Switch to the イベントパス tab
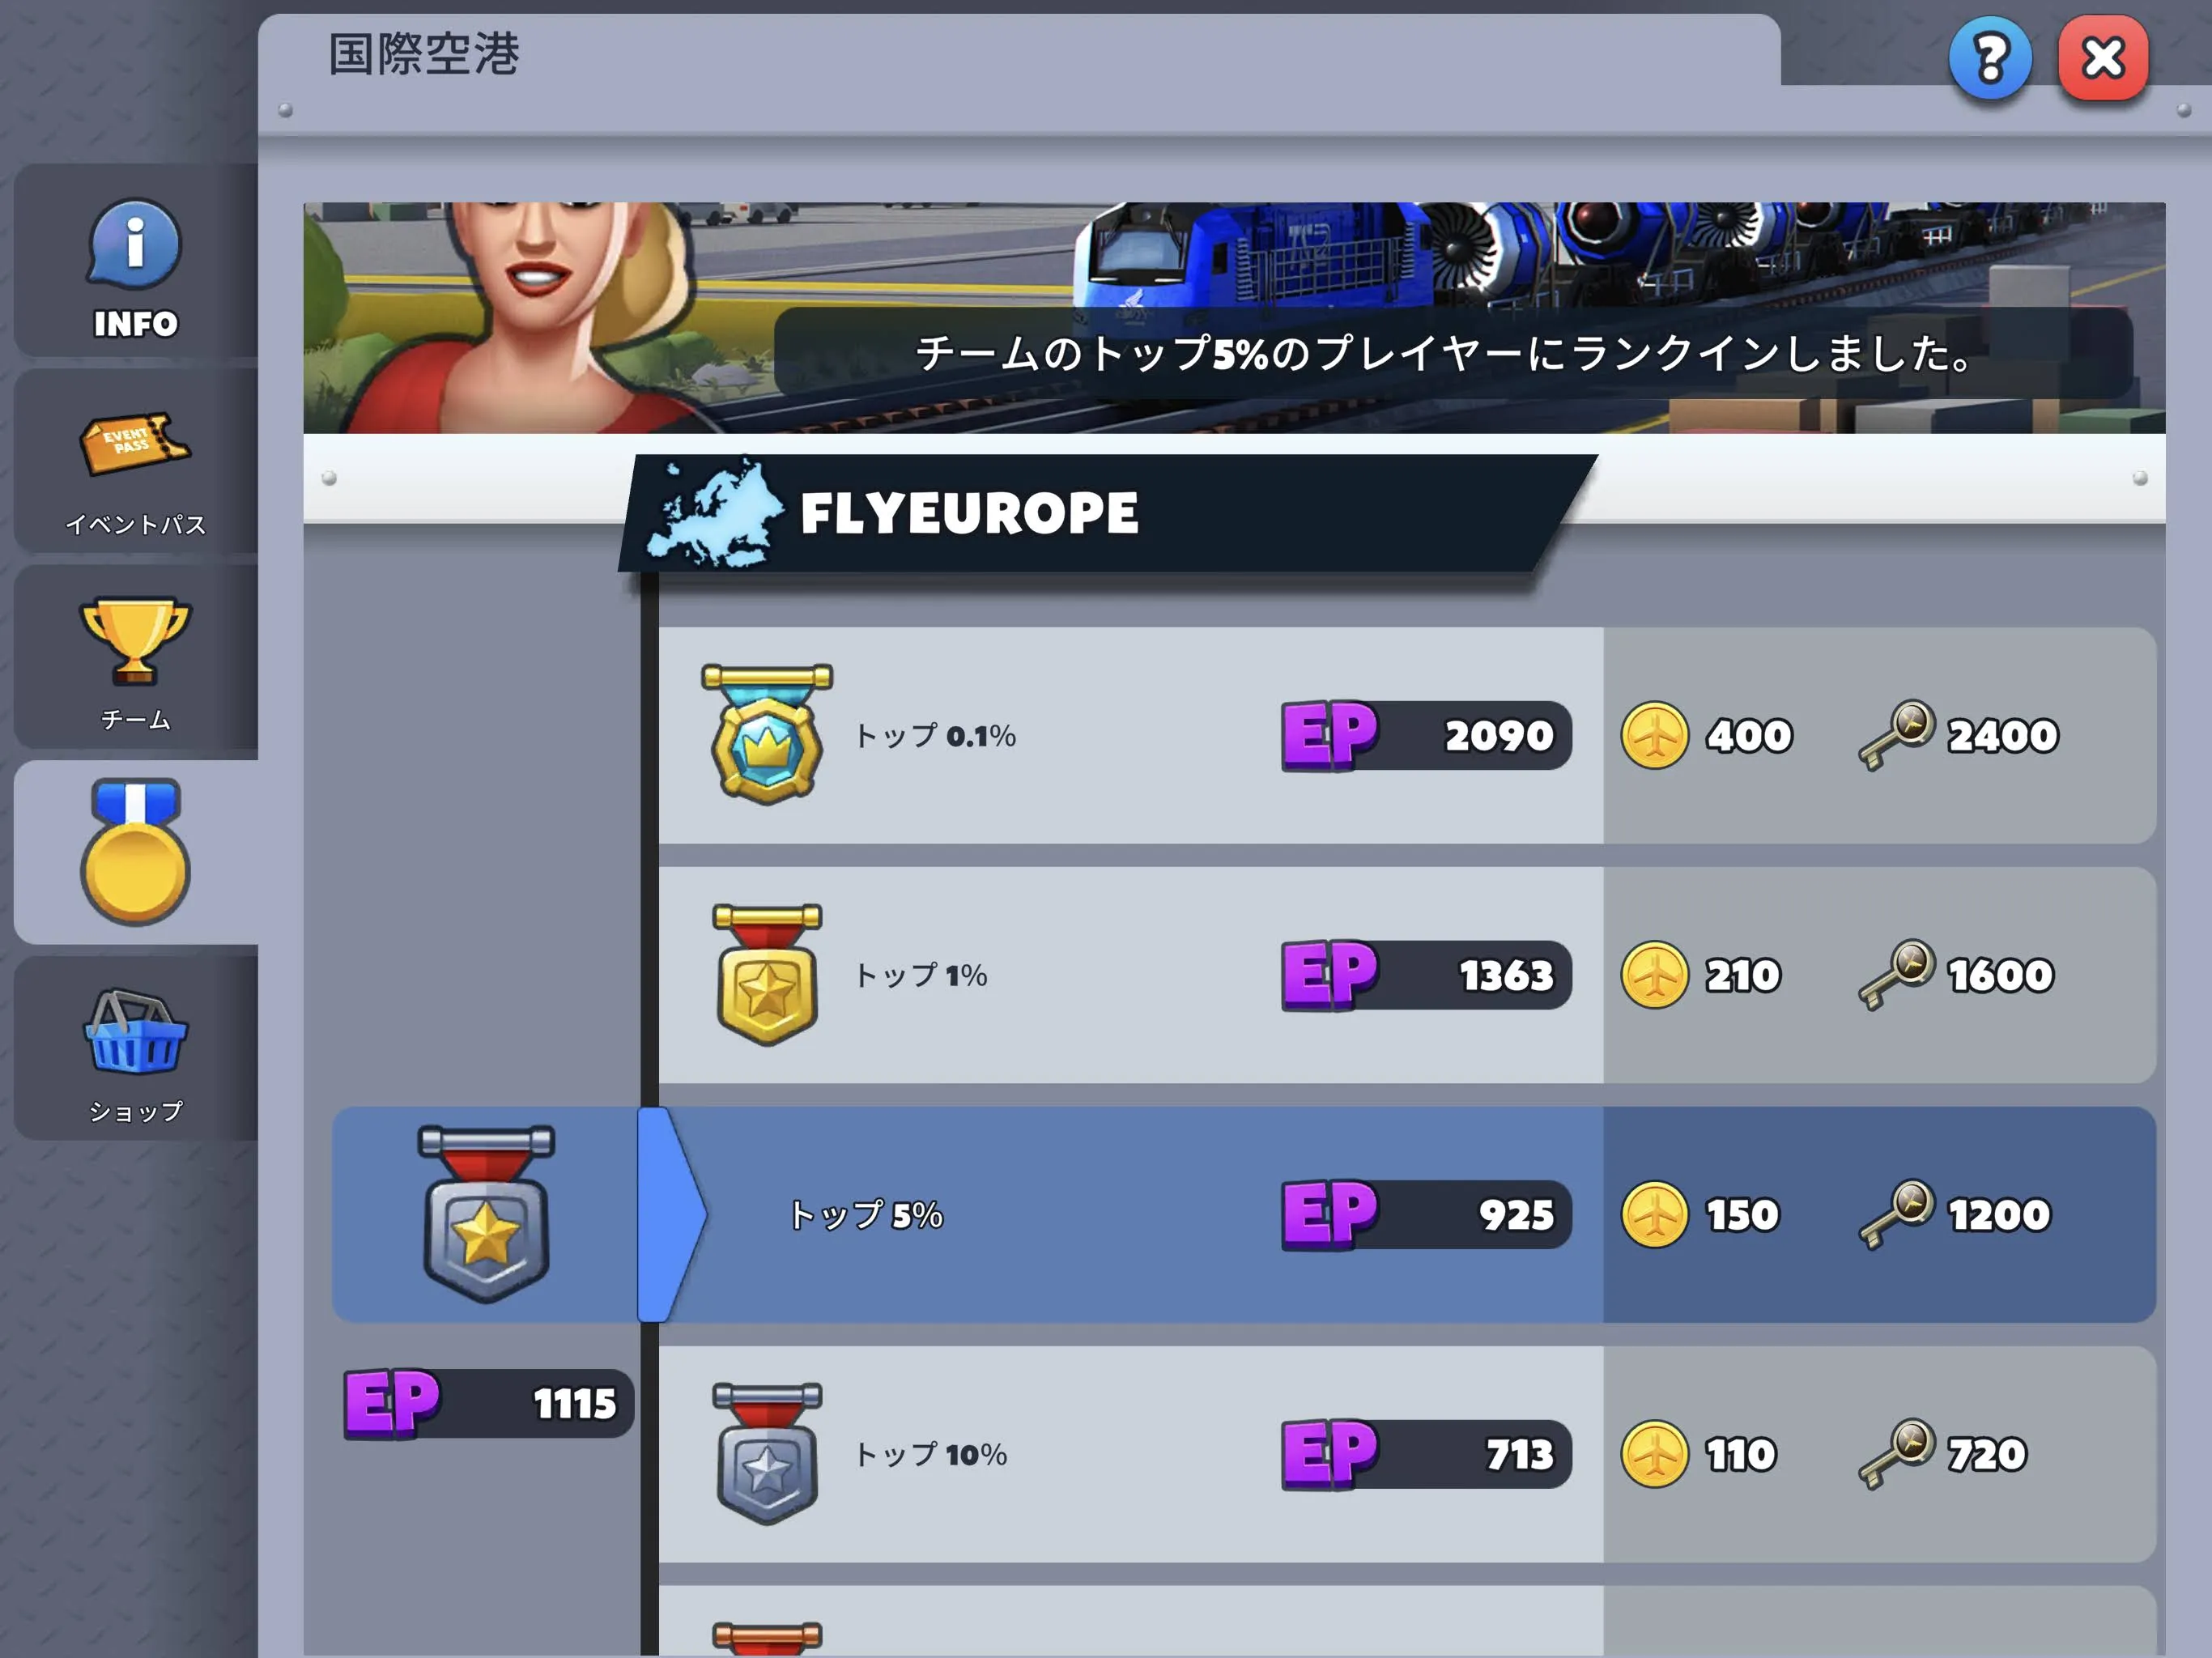The image size is (2212, 1658). coord(135,464)
